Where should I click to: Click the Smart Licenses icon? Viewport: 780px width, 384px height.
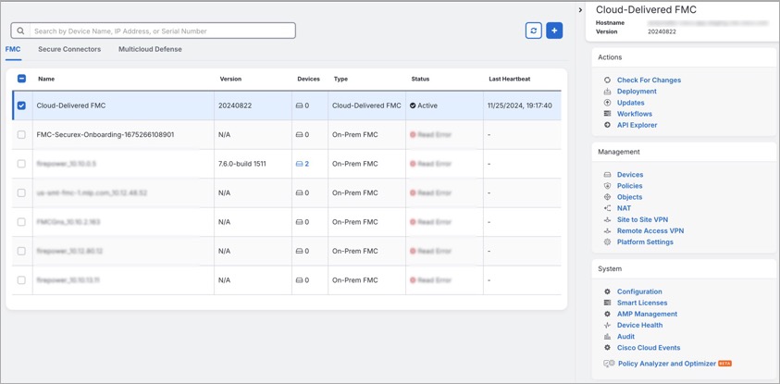click(607, 303)
